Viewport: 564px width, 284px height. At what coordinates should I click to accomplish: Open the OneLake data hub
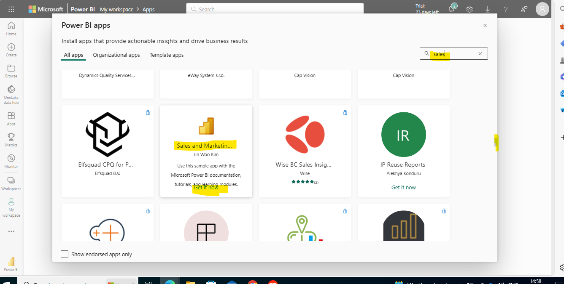pyautogui.click(x=11, y=95)
